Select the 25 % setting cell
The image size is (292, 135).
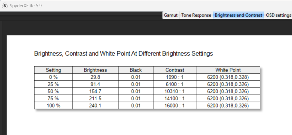click(53, 84)
